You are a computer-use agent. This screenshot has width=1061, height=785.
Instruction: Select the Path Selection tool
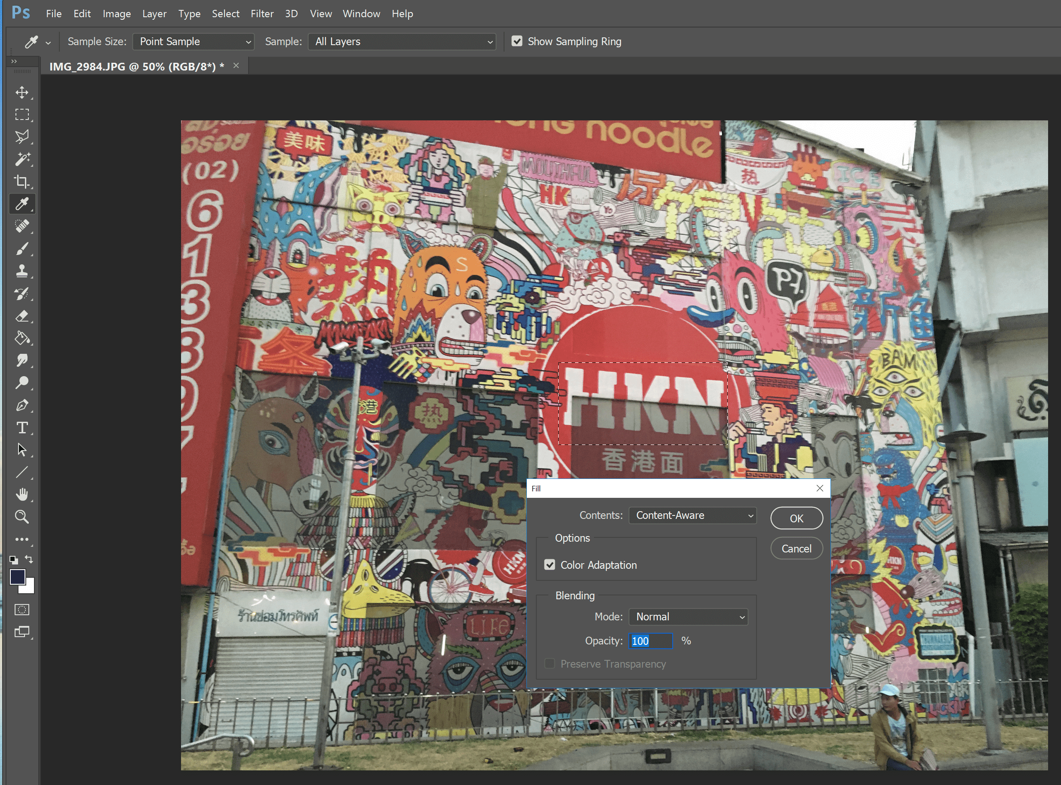pyautogui.click(x=22, y=450)
